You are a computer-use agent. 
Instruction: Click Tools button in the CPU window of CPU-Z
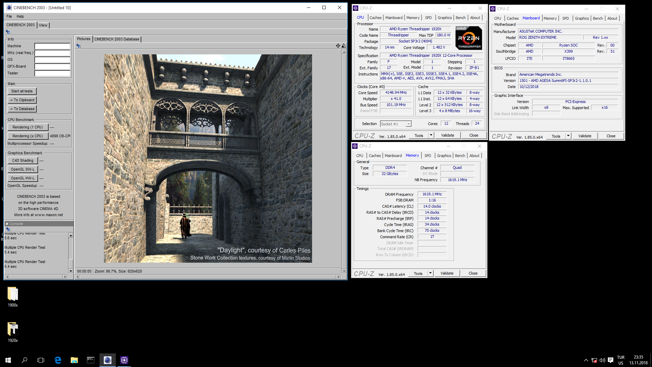(x=419, y=135)
